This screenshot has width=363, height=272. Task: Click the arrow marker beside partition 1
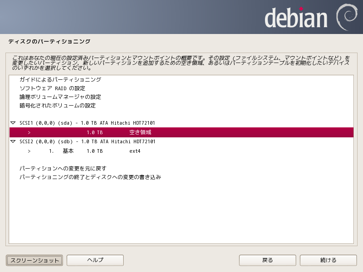(29, 151)
